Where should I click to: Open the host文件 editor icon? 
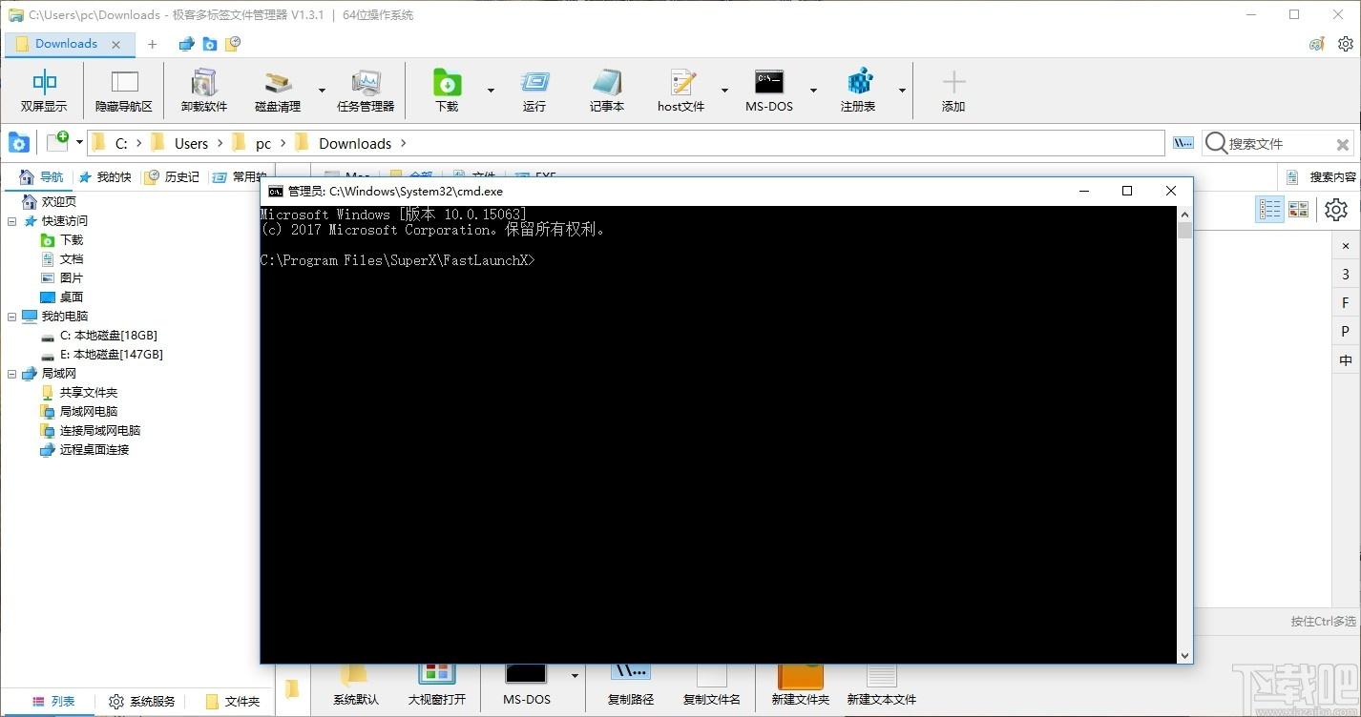pyautogui.click(x=681, y=91)
